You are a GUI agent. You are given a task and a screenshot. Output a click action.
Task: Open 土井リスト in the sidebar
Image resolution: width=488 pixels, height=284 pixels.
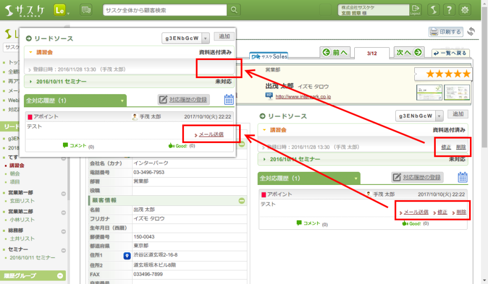click(22, 239)
